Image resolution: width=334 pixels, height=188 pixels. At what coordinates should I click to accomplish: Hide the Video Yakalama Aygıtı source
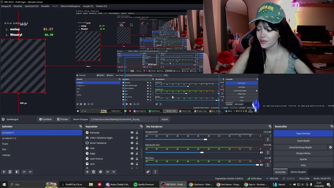tap(132, 138)
